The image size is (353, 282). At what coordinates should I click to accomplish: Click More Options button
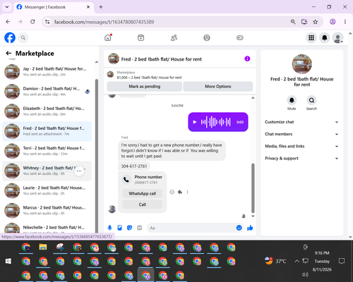click(x=218, y=87)
